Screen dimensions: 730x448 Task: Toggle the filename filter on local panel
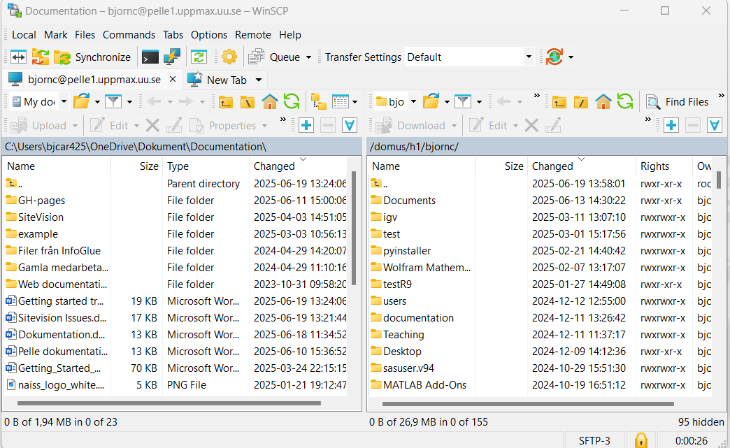point(112,101)
